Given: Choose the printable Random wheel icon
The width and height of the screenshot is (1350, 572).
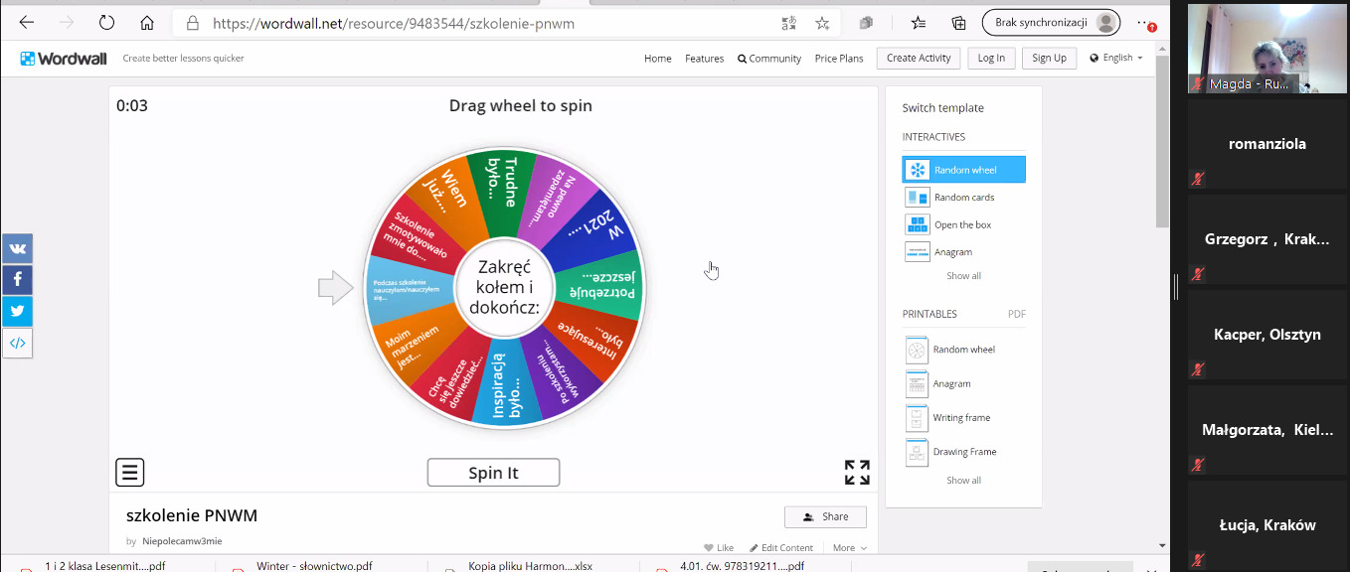Looking at the screenshot, I should click(917, 350).
